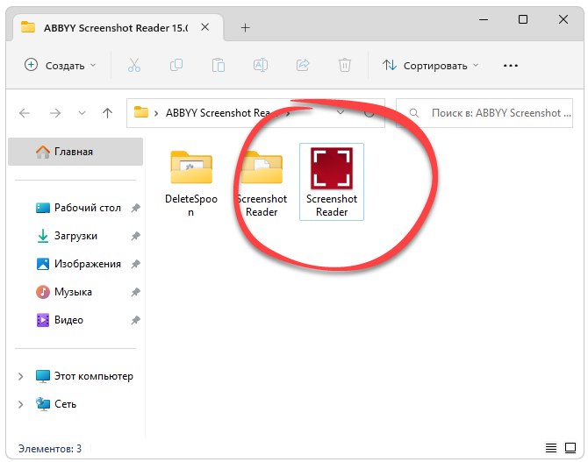Open the three-dot more options menu
The width and height of the screenshot is (588, 462).
tap(511, 66)
